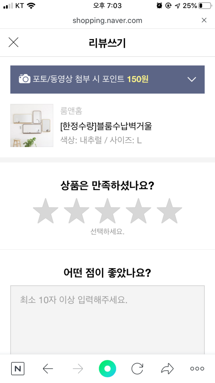Select the second rating star

click(77, 211)
